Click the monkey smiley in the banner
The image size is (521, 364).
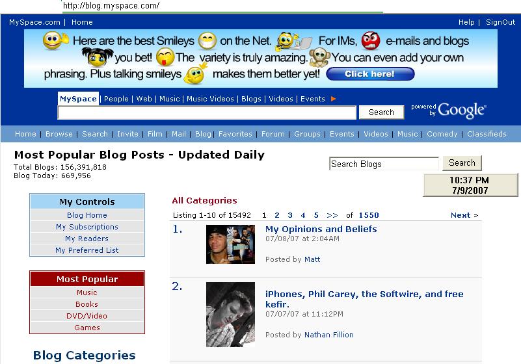pyautogui.click(x=319, y=57)
